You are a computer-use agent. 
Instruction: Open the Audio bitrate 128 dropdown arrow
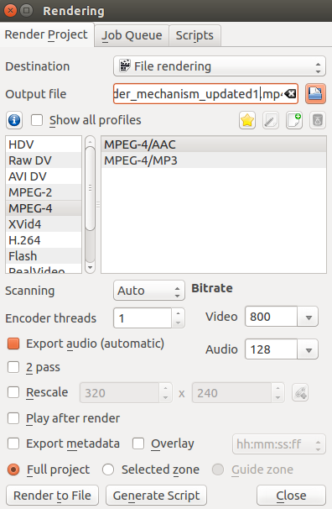click(309, 349)
